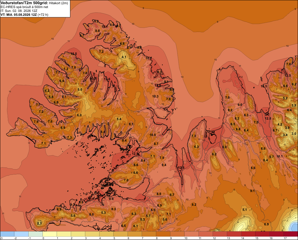Click the legend swatch between 4 and 5
This screenshot has height=240, width=298.
pyautogui.click(x=106, y=234)
